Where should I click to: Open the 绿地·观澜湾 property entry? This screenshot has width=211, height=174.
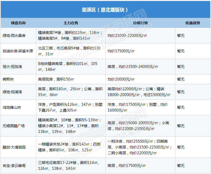point(12,92)
